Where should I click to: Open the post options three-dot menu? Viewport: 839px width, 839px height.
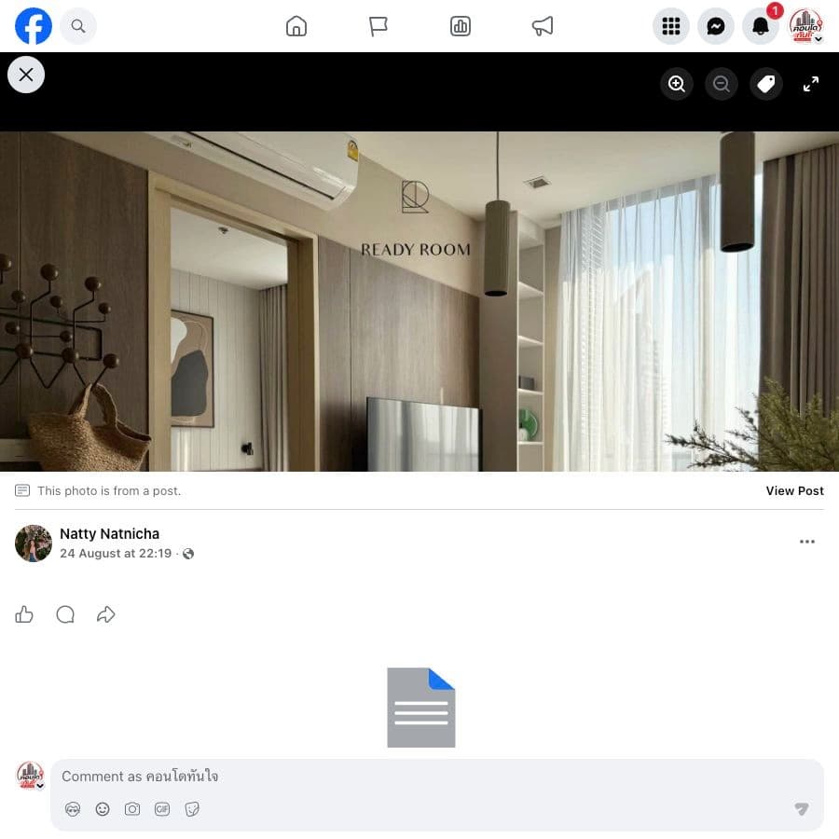[x=807, y=542]
